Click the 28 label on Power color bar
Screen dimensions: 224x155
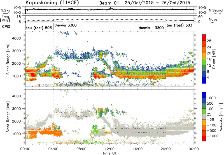tap(209, 41)
